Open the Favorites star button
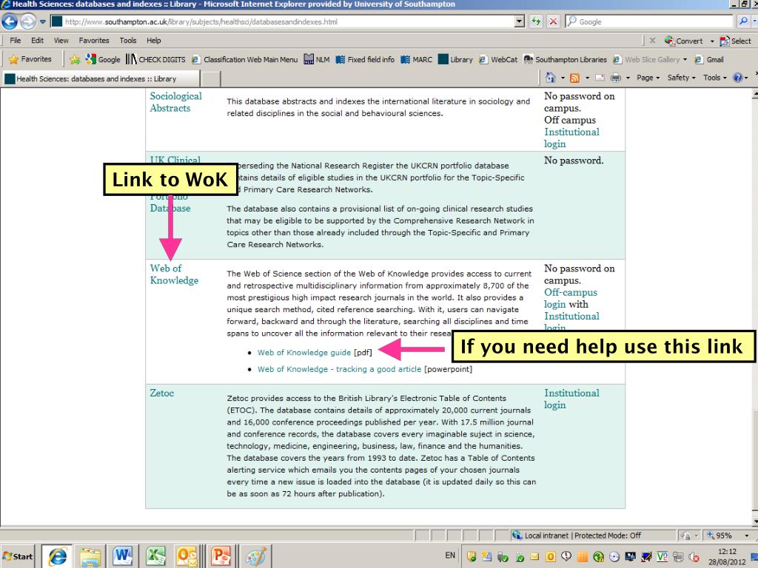This screenshot has width=758, height=568. (30, 59)
